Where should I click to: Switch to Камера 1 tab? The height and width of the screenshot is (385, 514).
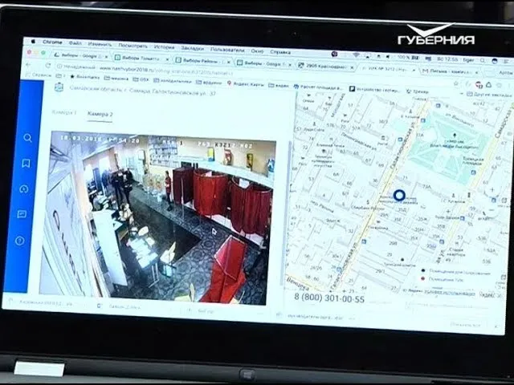click(64, 114)
